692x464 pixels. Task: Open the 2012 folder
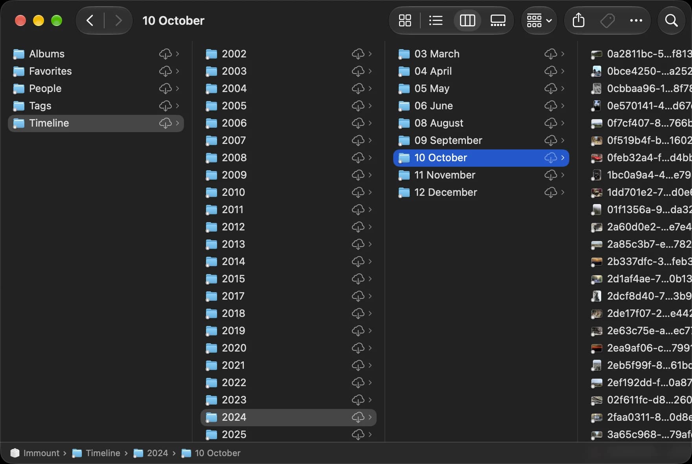point(289,227)
